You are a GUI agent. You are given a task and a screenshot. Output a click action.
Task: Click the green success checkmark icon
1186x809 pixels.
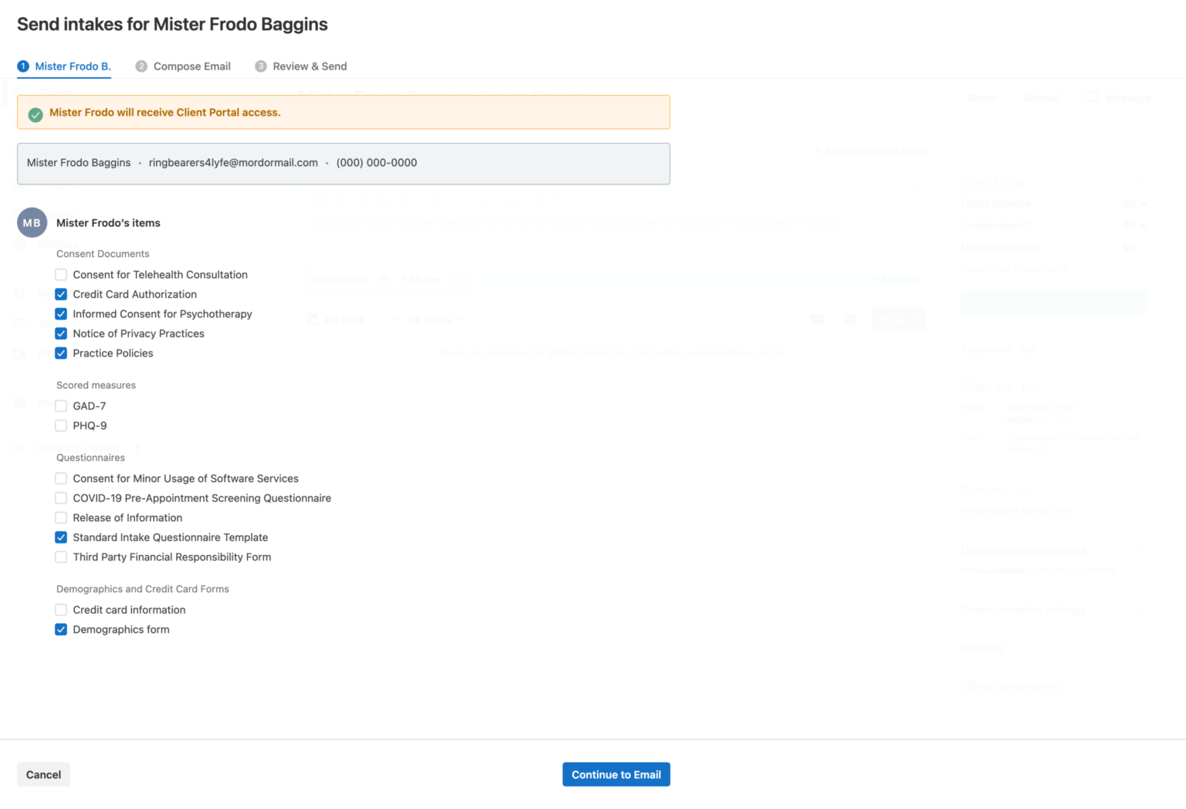pos(35,114)
